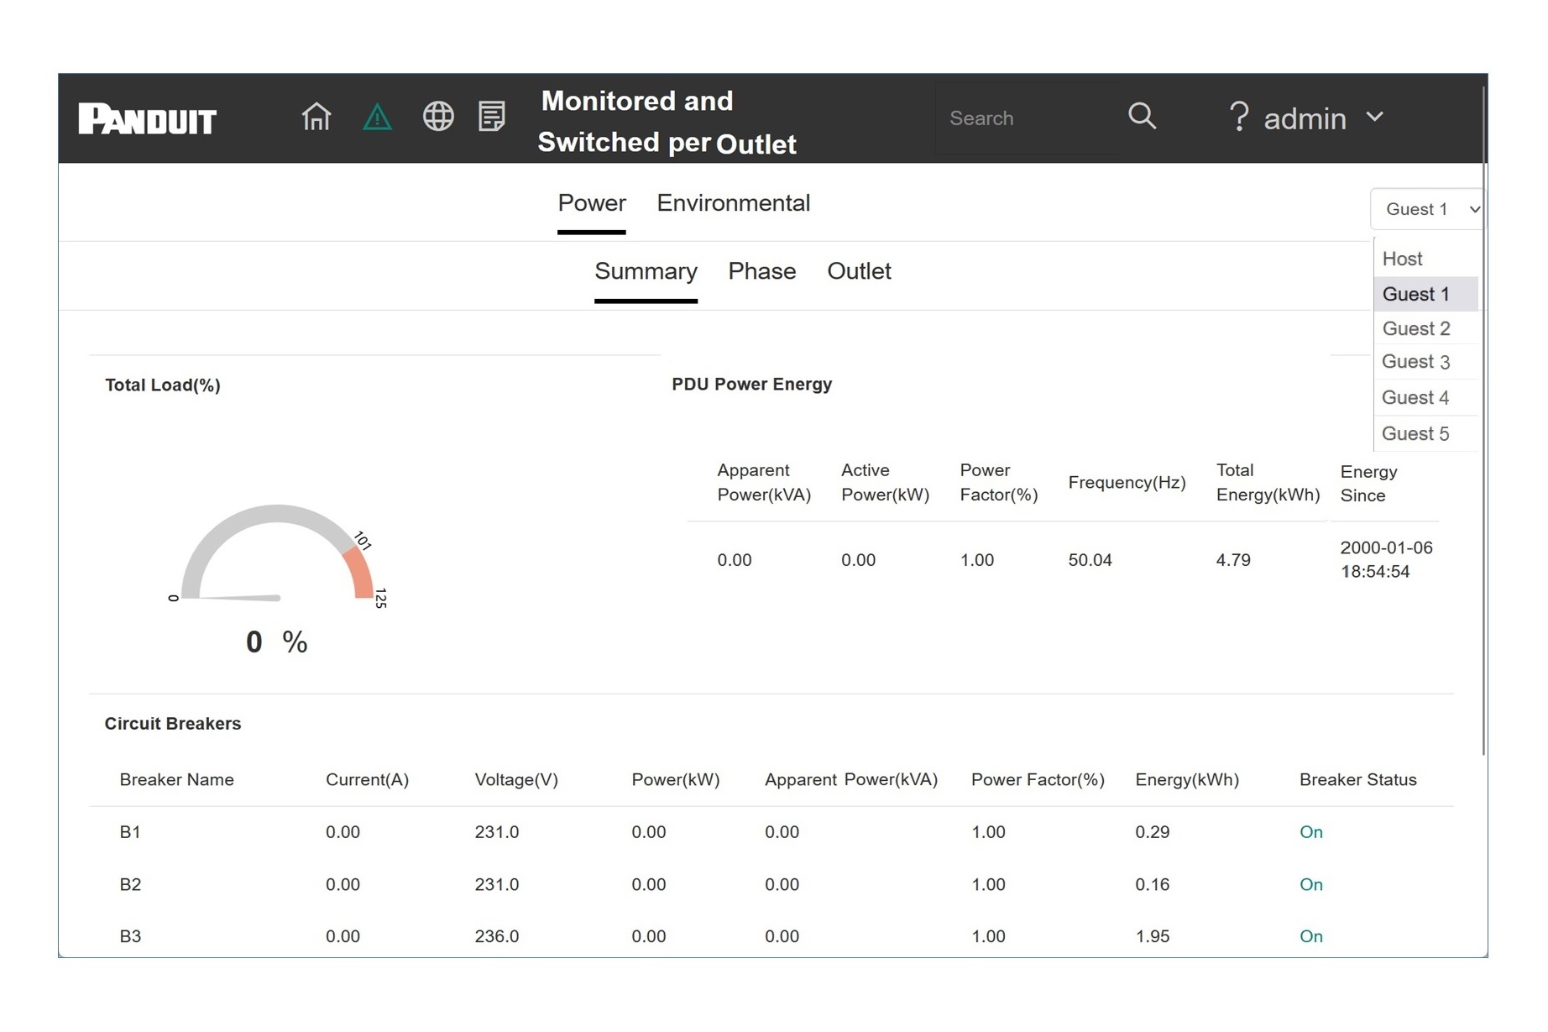Screen dimensions: 1548x1032
Task: Choose Guest 2 in the dropdown list
Action: click(x=1416, y=328)
